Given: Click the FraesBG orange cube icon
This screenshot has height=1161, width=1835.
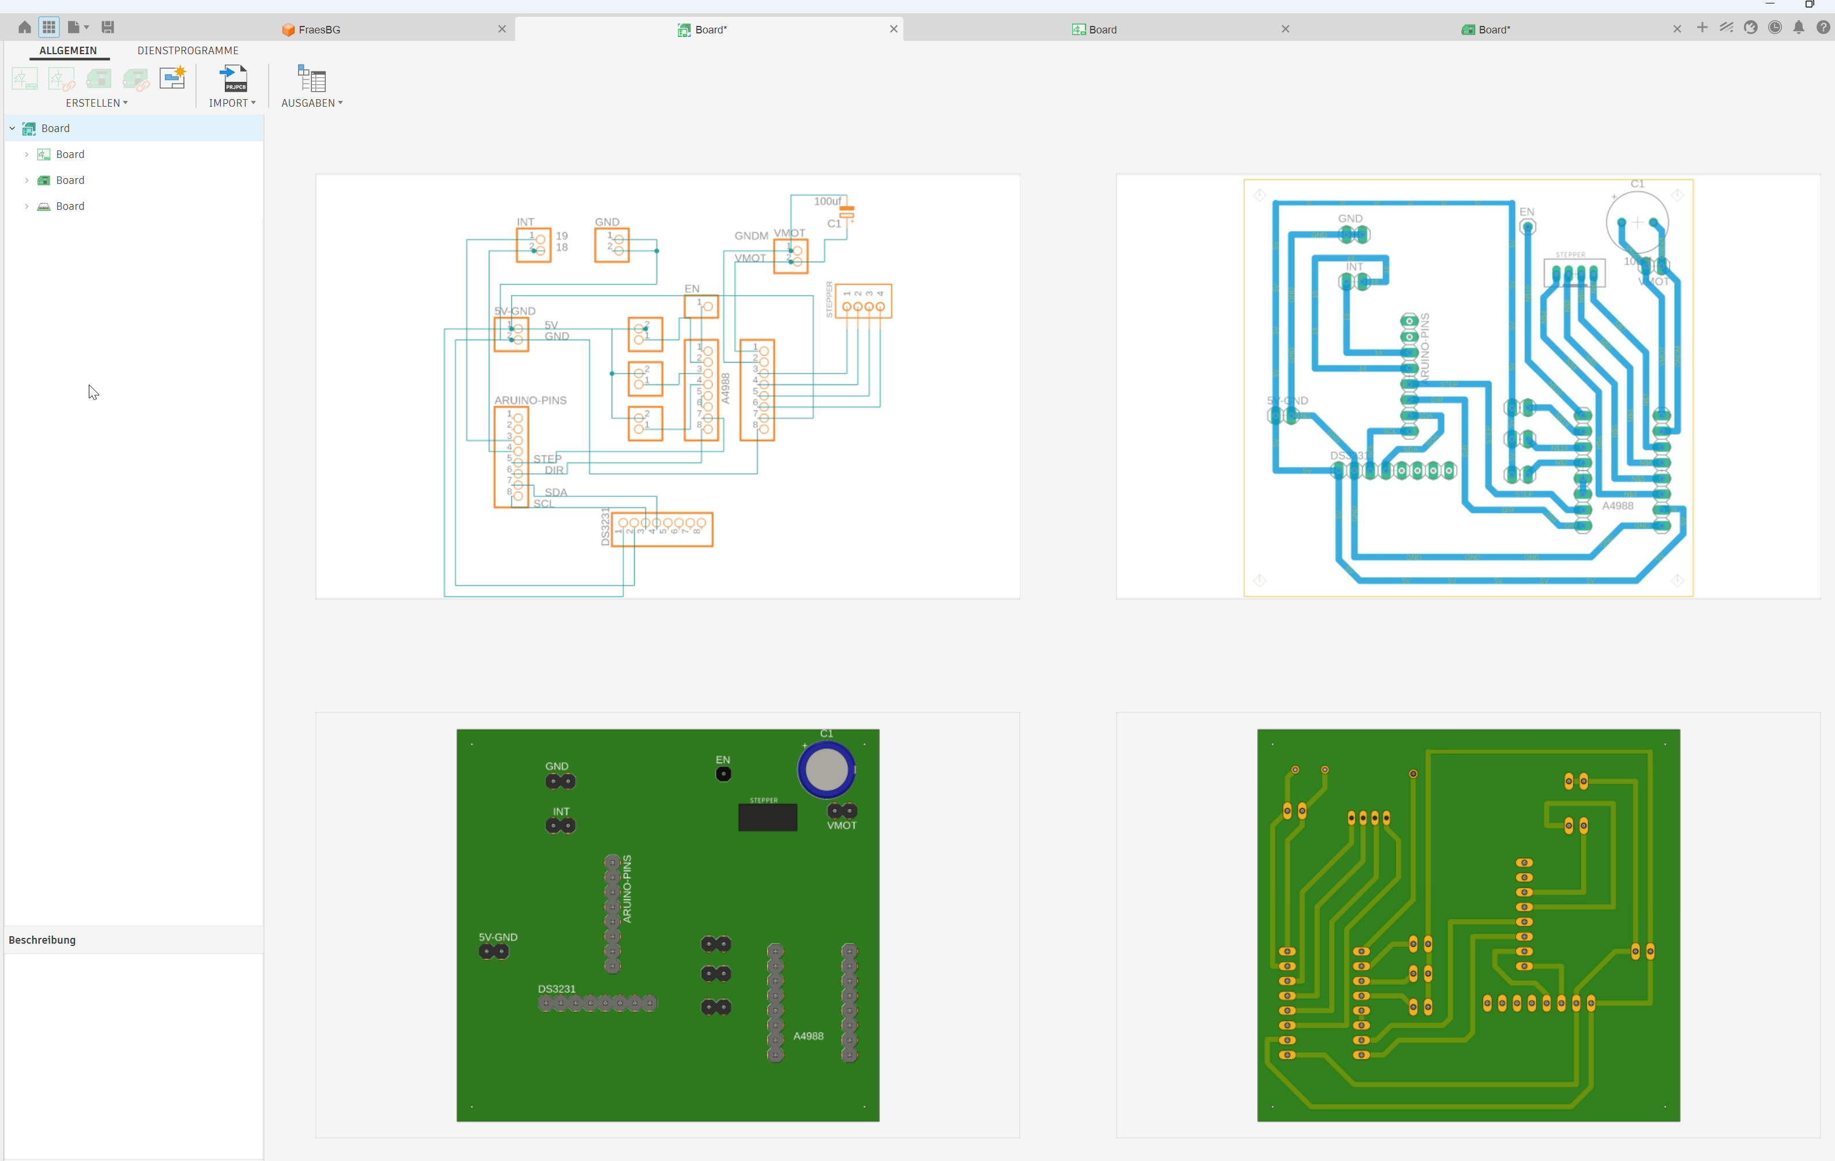Looking at the screenshot, I should [x=288, y=29].
